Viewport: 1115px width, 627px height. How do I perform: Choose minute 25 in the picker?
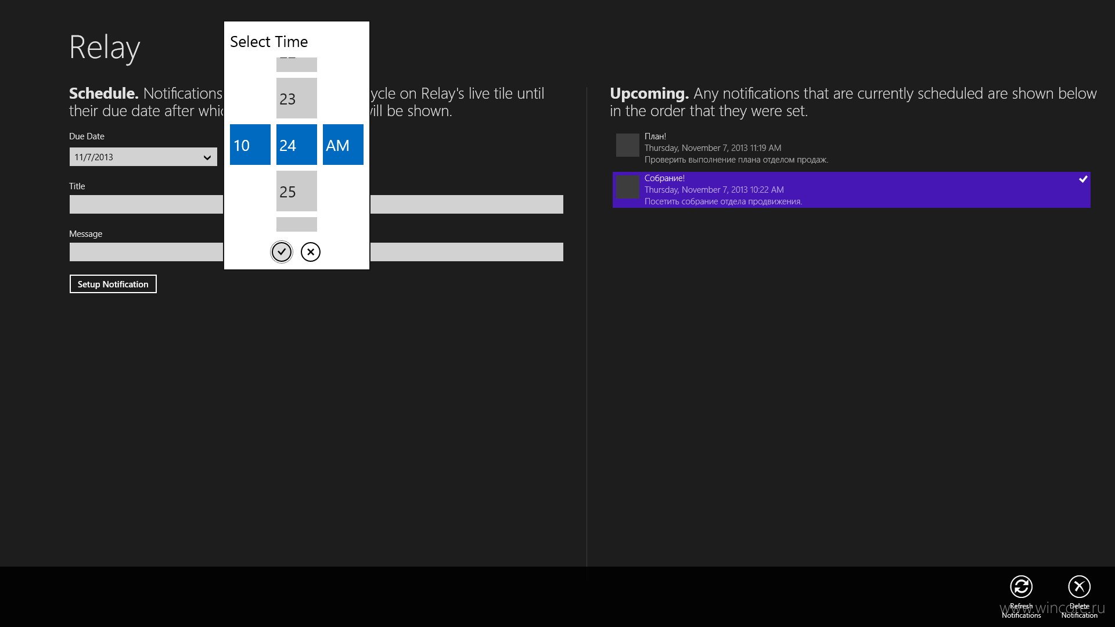297,191
